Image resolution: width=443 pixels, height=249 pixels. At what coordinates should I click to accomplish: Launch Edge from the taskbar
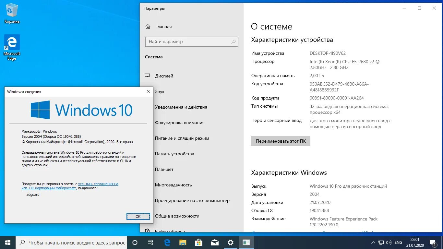167,243
